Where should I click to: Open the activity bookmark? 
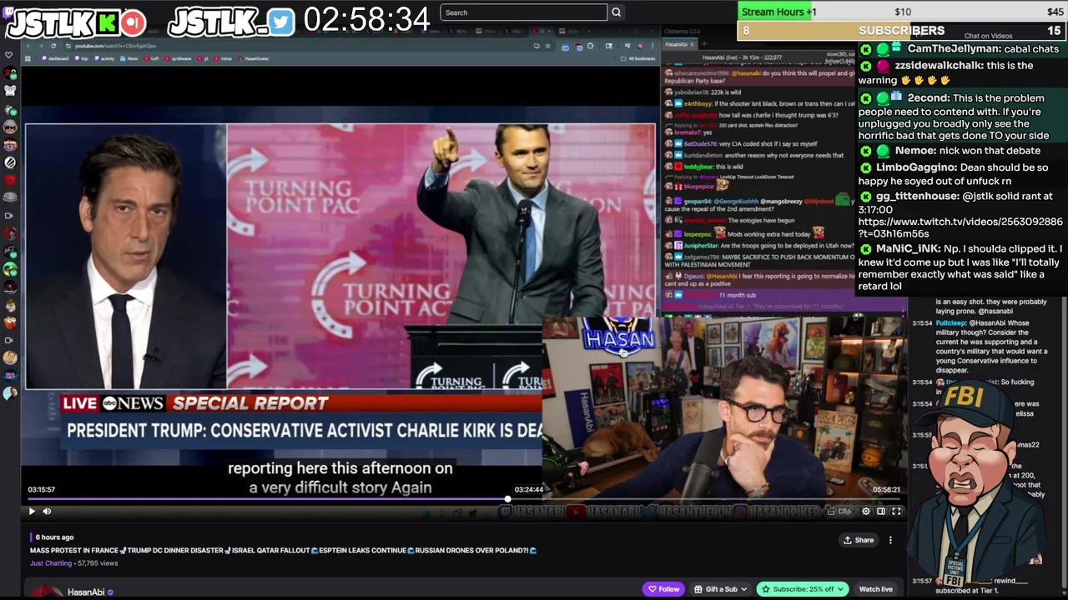click(x=105, y=58)
